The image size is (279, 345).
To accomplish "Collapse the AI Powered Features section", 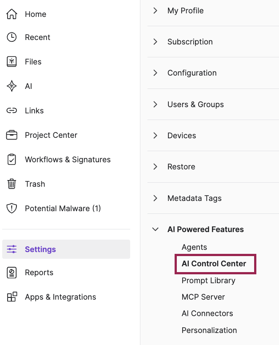I will click(155, 229).
